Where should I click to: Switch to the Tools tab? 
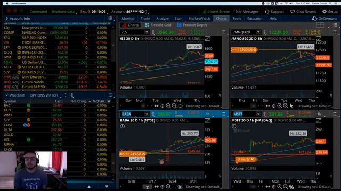click(237, 19)
